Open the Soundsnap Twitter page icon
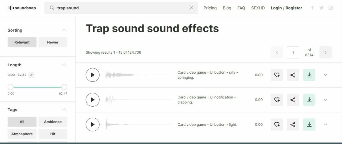 pos(322,8)
